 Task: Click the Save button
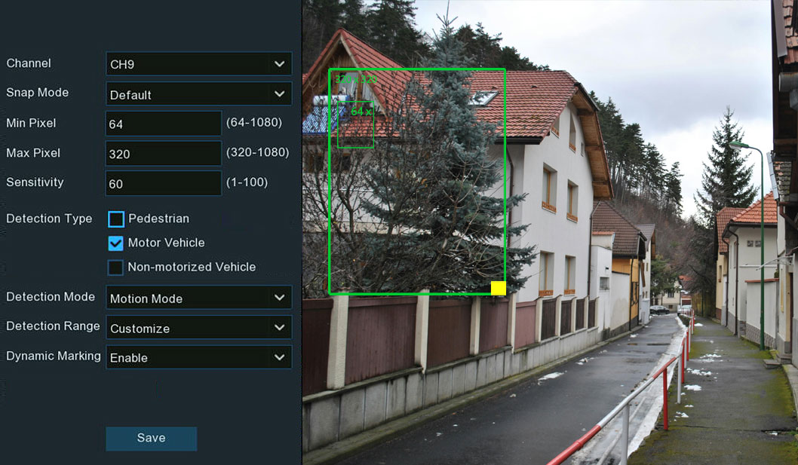click(151, 438)
